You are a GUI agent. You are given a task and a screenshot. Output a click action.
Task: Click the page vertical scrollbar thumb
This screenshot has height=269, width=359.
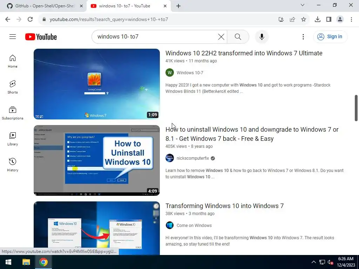point(356,108)
